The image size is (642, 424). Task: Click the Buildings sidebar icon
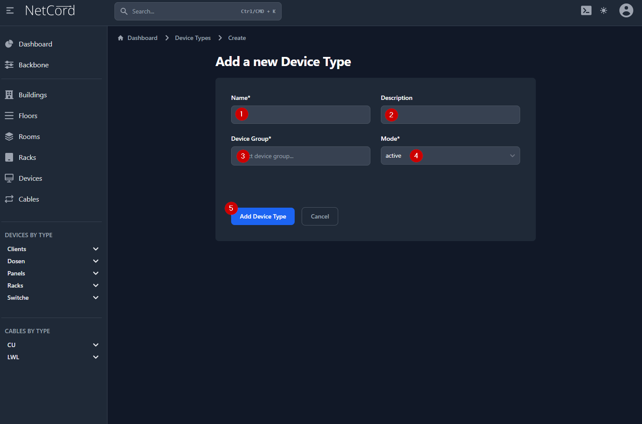coord(9,95)
